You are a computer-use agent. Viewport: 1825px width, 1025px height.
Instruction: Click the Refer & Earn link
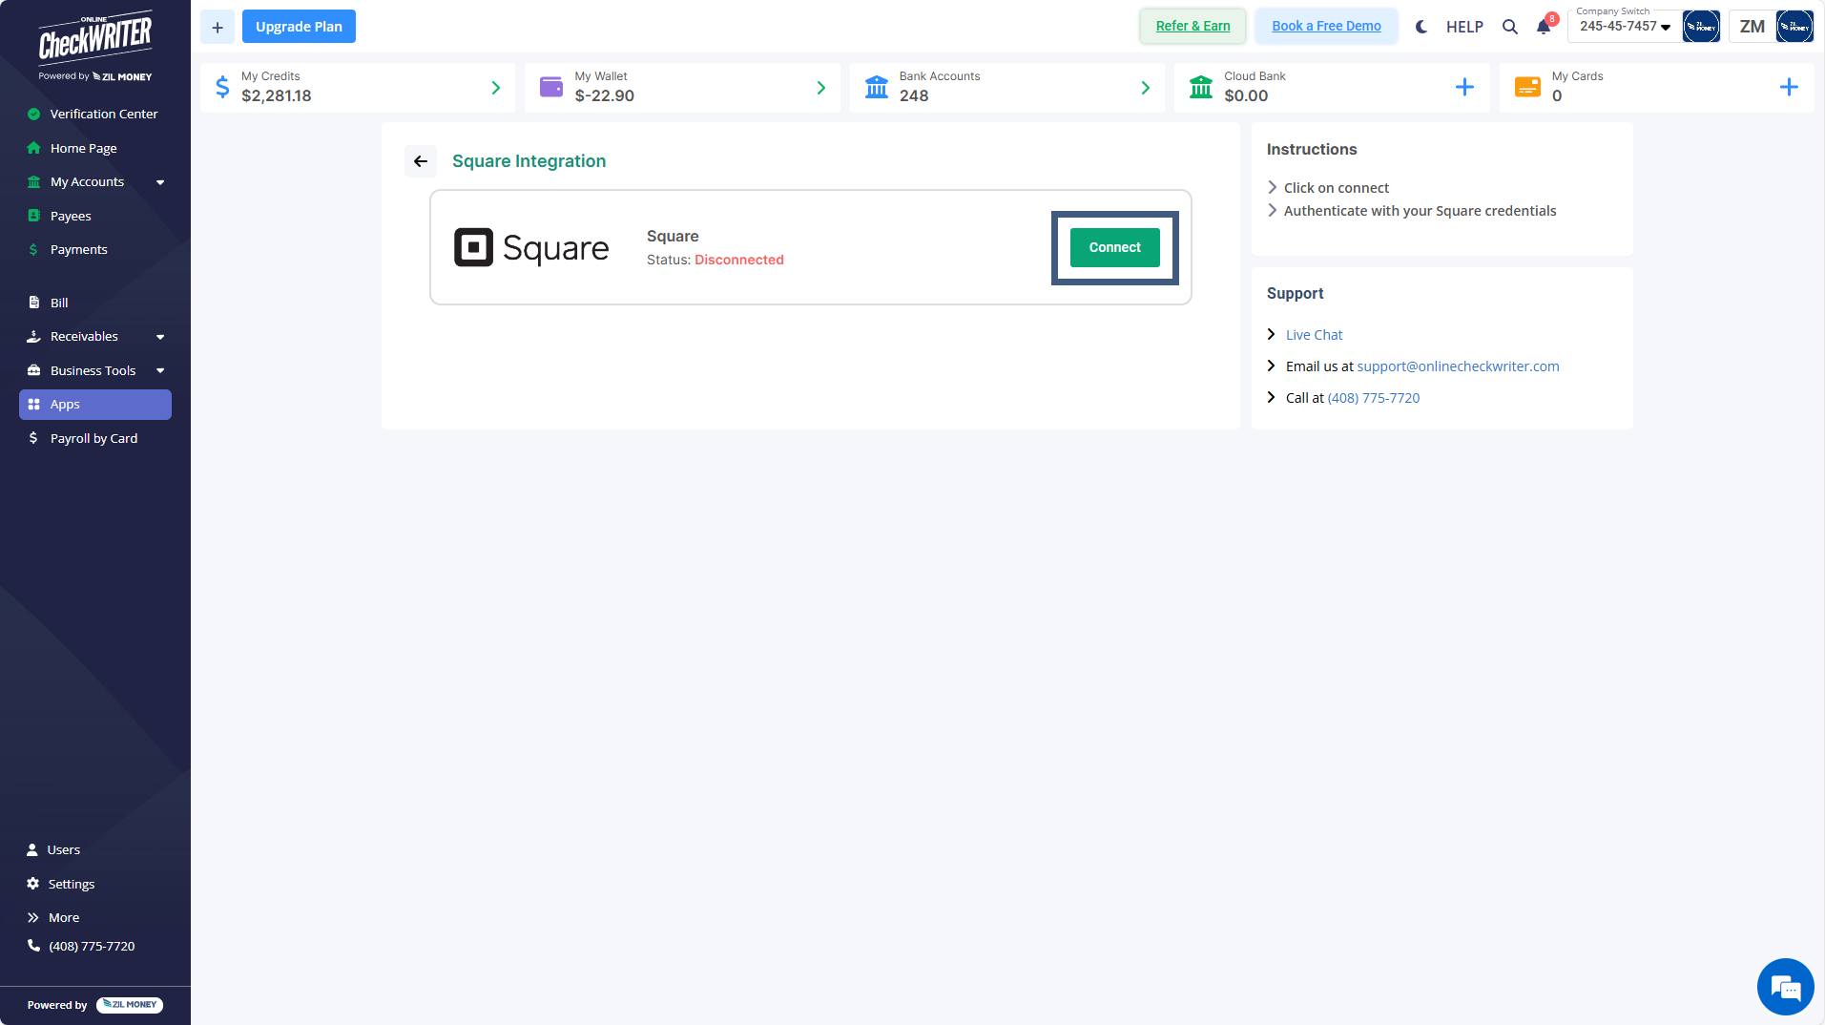click(1192, 26)
